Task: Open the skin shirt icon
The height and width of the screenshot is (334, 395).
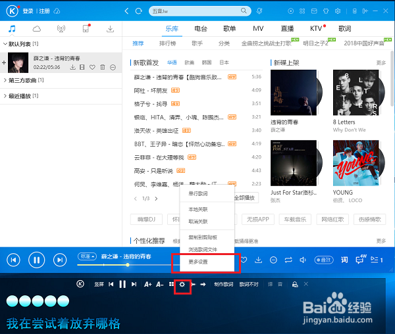Action: point(326,11)
